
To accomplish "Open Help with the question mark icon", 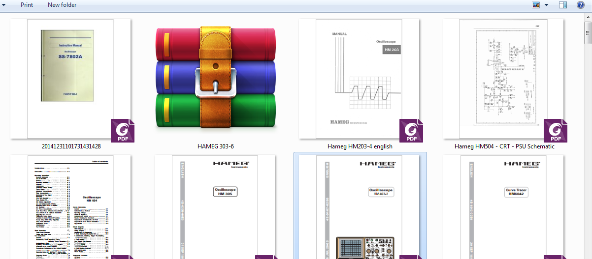I will [580, 5].
